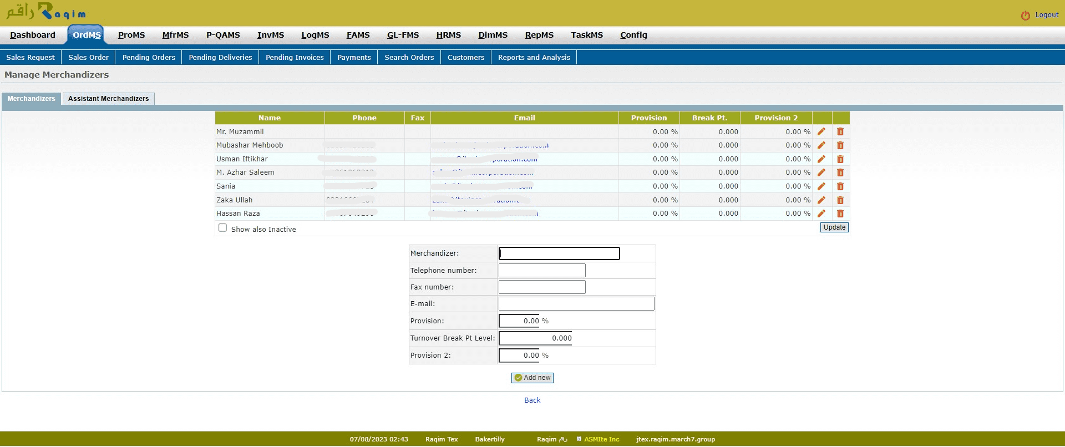The height and width of the screenshot is (447, 1065).
Task: Switch to Assistant Merchandizers tab
Action: pyautogui.click(x=108, y=99)
